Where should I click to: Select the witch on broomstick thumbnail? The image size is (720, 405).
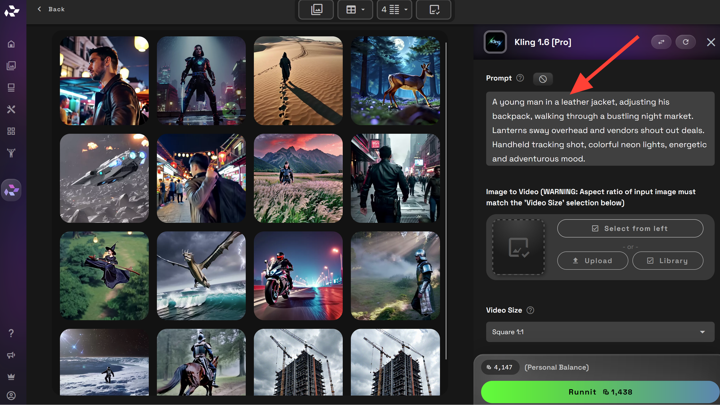104,276
